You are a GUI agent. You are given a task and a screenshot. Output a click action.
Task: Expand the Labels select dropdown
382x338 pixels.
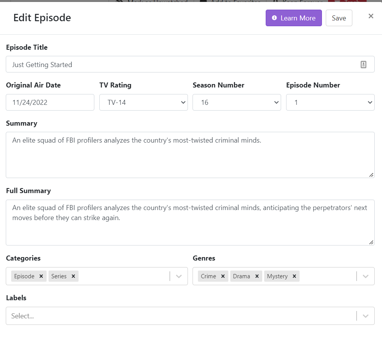365,316
